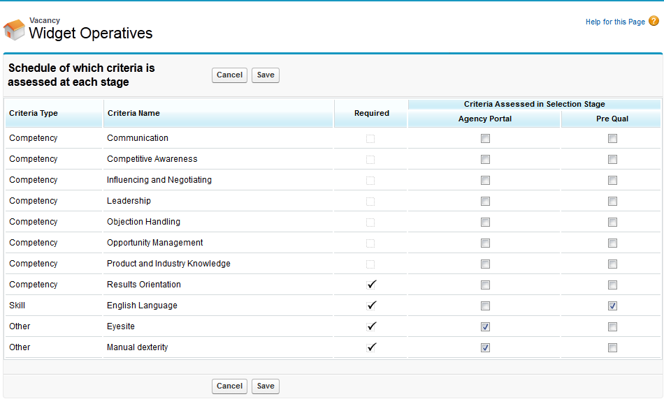Uncheck Agency Portal for Eyesite
The image size is (664, 399).
(x=485, y=326)
